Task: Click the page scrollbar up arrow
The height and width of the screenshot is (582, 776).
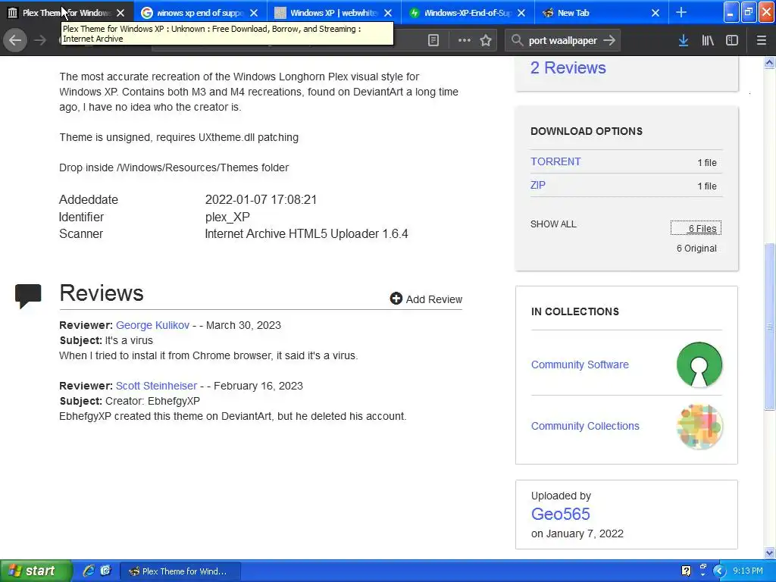Action: pyautogui.click(x=769, y=62)
